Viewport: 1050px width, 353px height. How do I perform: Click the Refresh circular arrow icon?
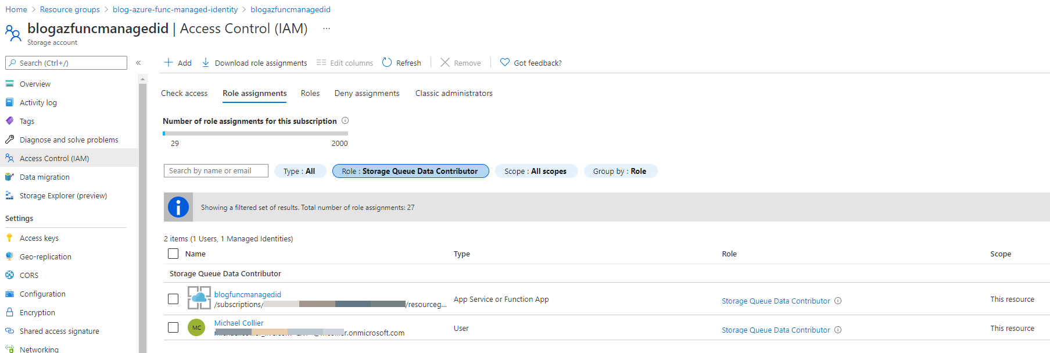(387, 62)
